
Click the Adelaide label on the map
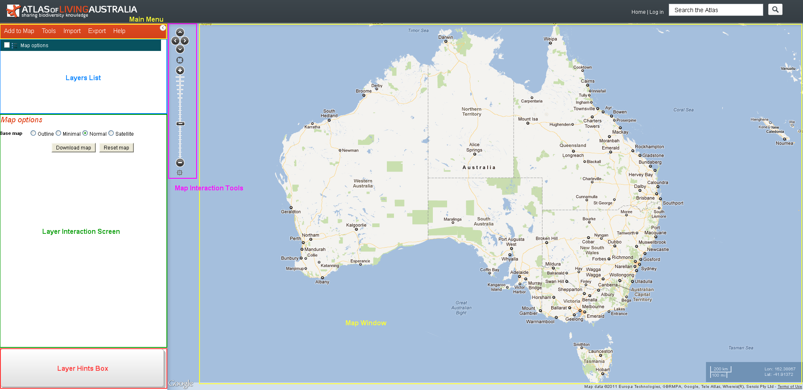[x=519, y=272]
